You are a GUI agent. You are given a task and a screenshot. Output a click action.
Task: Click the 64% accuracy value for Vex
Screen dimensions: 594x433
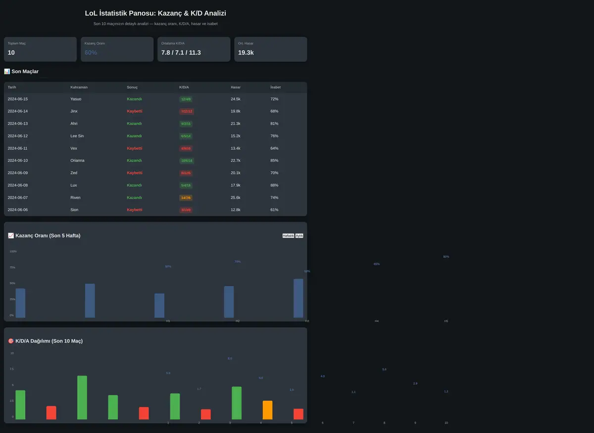(x=274, y=148)
